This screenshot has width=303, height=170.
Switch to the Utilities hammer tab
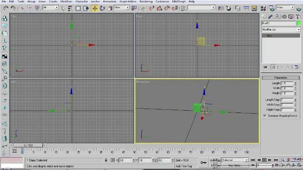(x=298, y=17)
